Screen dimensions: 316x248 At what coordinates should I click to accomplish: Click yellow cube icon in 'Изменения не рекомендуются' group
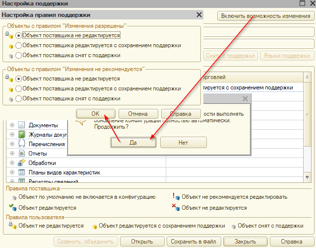pyautogui.click(x=11, y=89)
